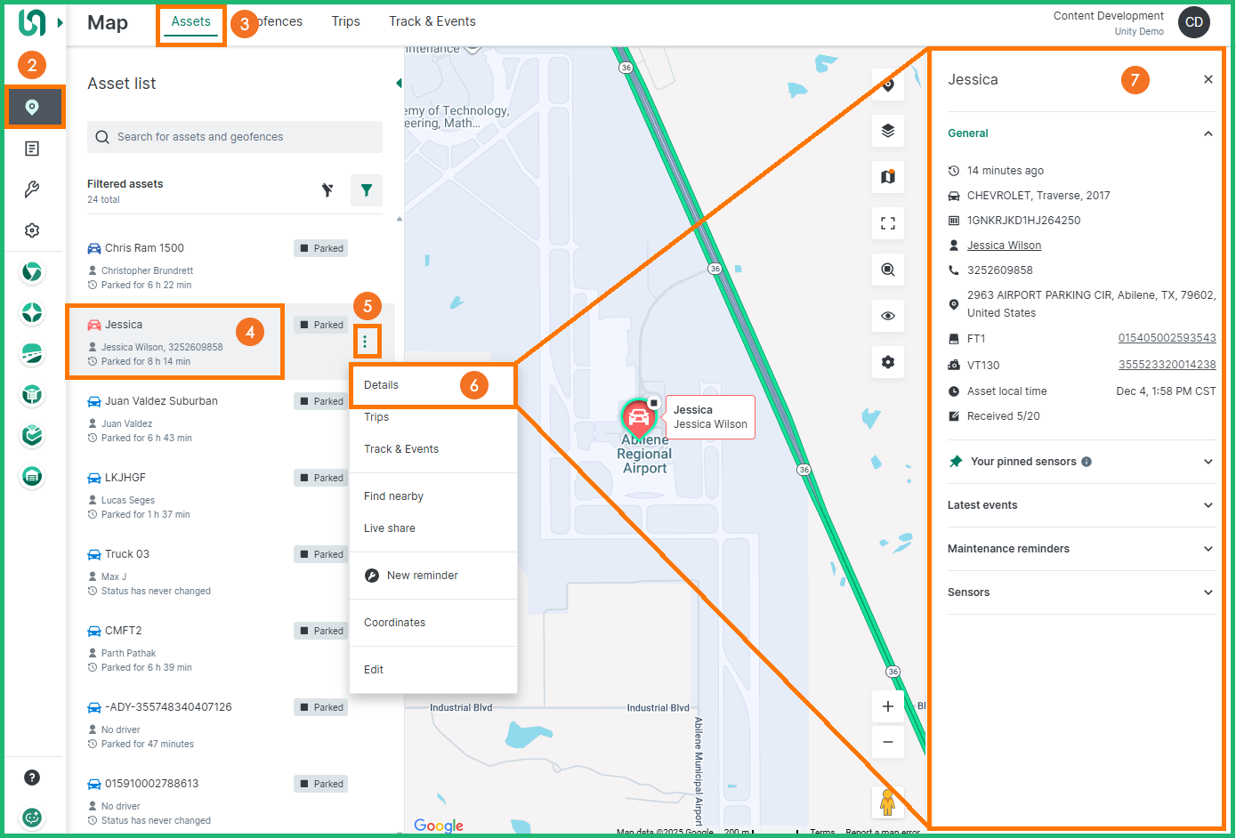Select Find nearby from context menu
The image size is (1236, 838).
click(393, 496)
